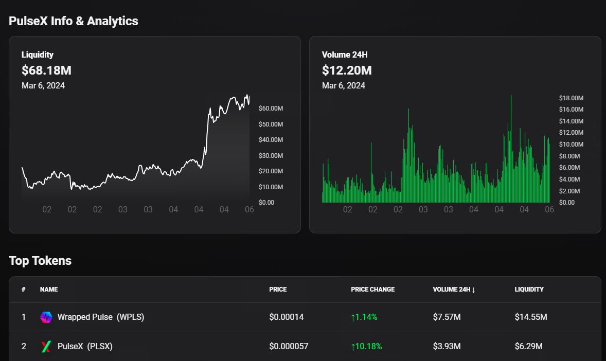Click PLSX volume $3.93M cell

pos(447,346)
